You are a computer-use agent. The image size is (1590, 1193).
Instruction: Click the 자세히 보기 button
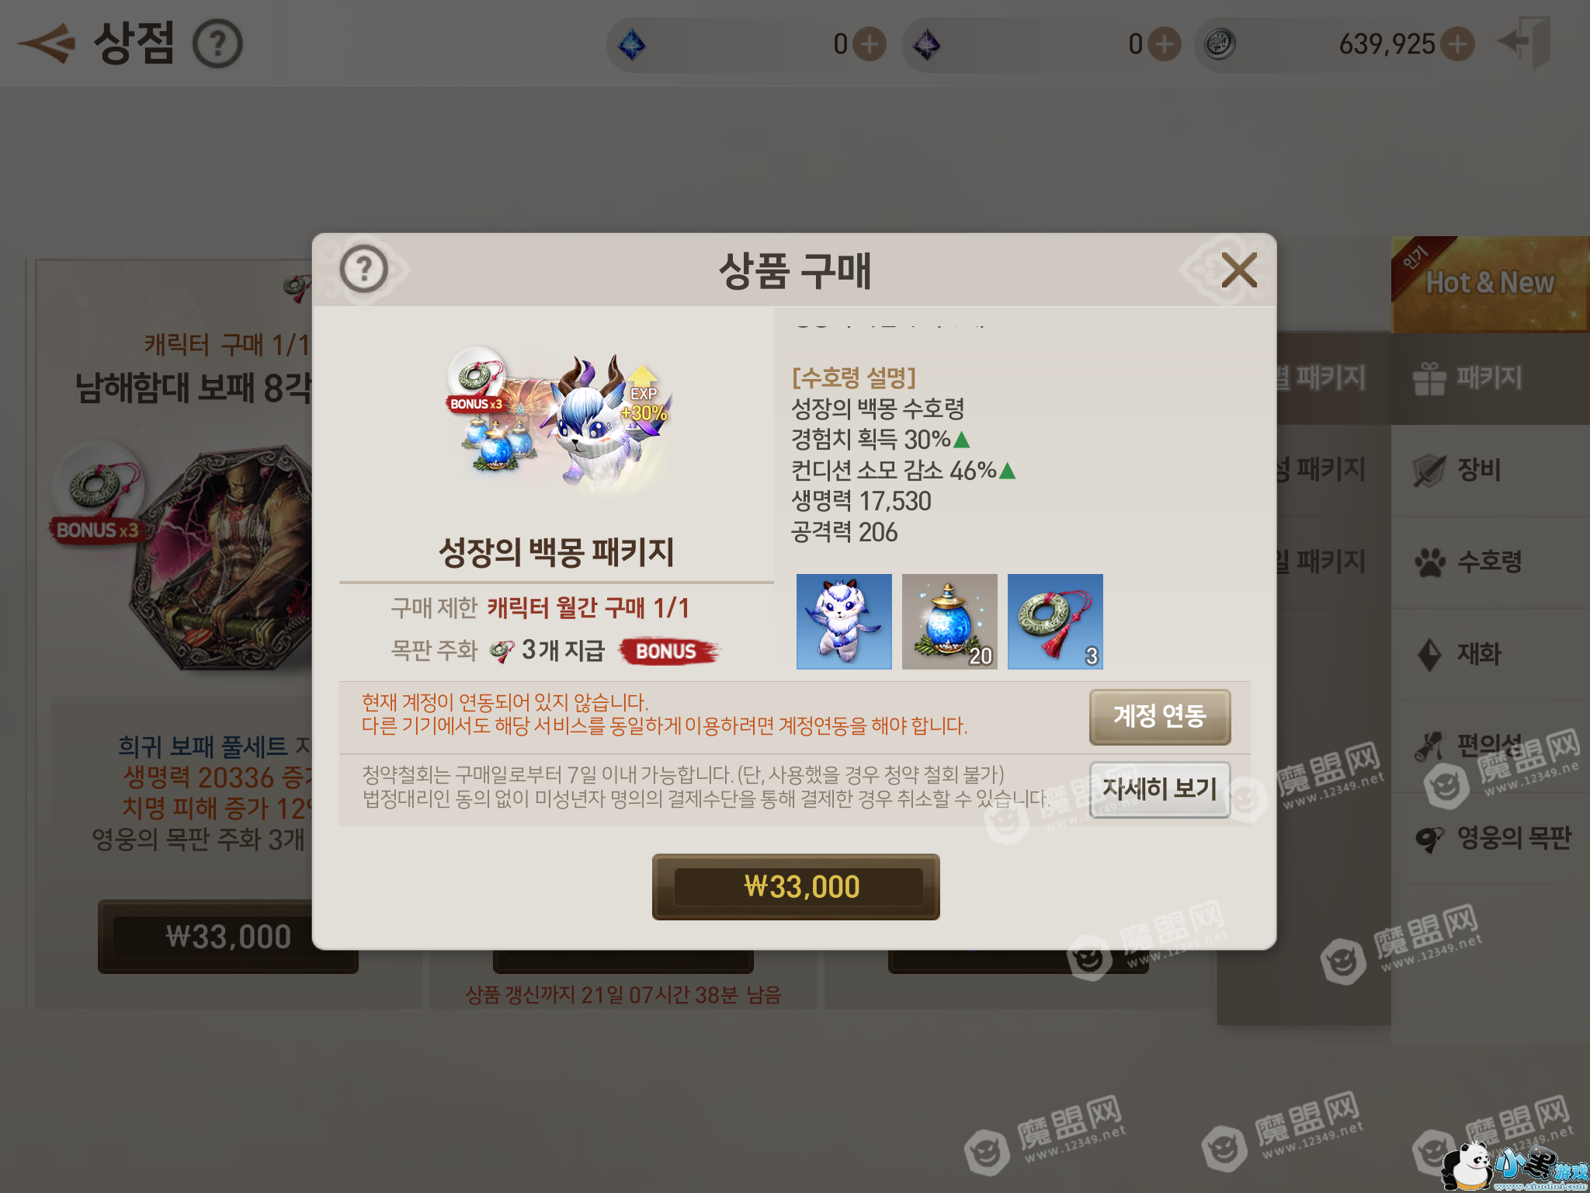tap(1160, 789)
